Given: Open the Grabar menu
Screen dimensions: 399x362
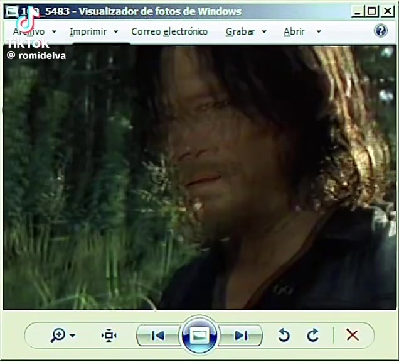Looking at the screenshot, I should (240, 31).
